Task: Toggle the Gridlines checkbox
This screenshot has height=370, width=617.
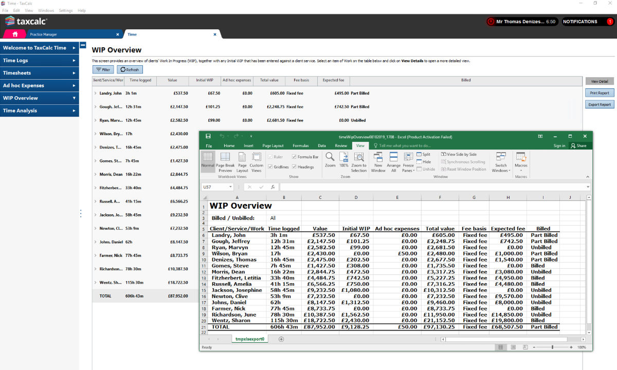Action: [270, 166]
